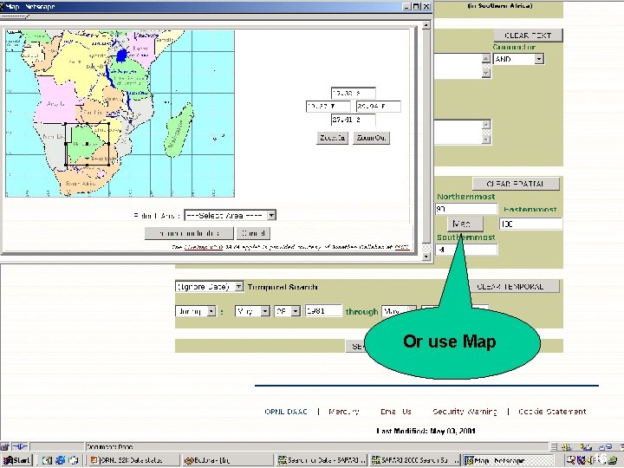Click the Northernmost label
This screenshot has width=624, height=468.
(466, 197)
